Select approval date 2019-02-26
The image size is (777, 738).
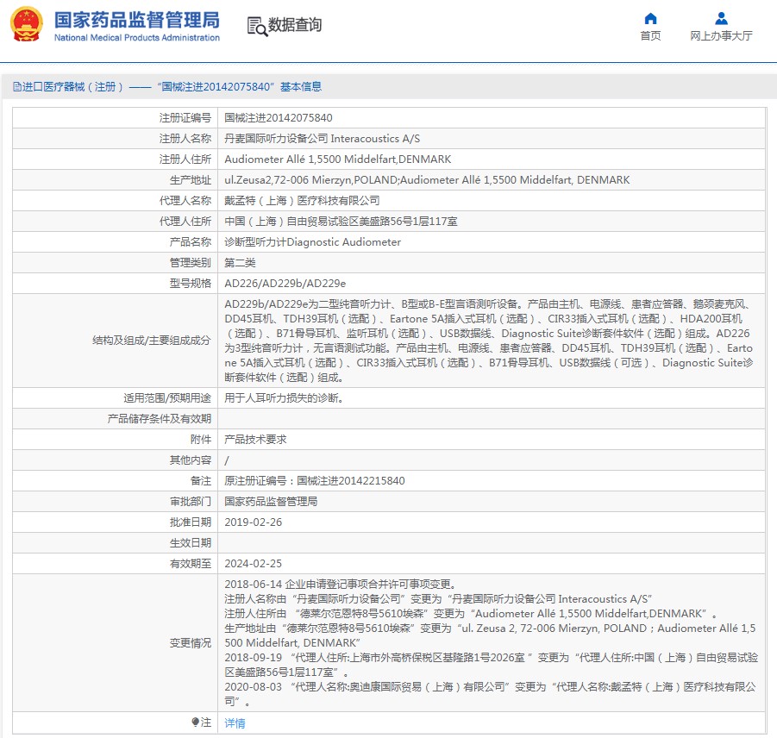coord(253,522)
